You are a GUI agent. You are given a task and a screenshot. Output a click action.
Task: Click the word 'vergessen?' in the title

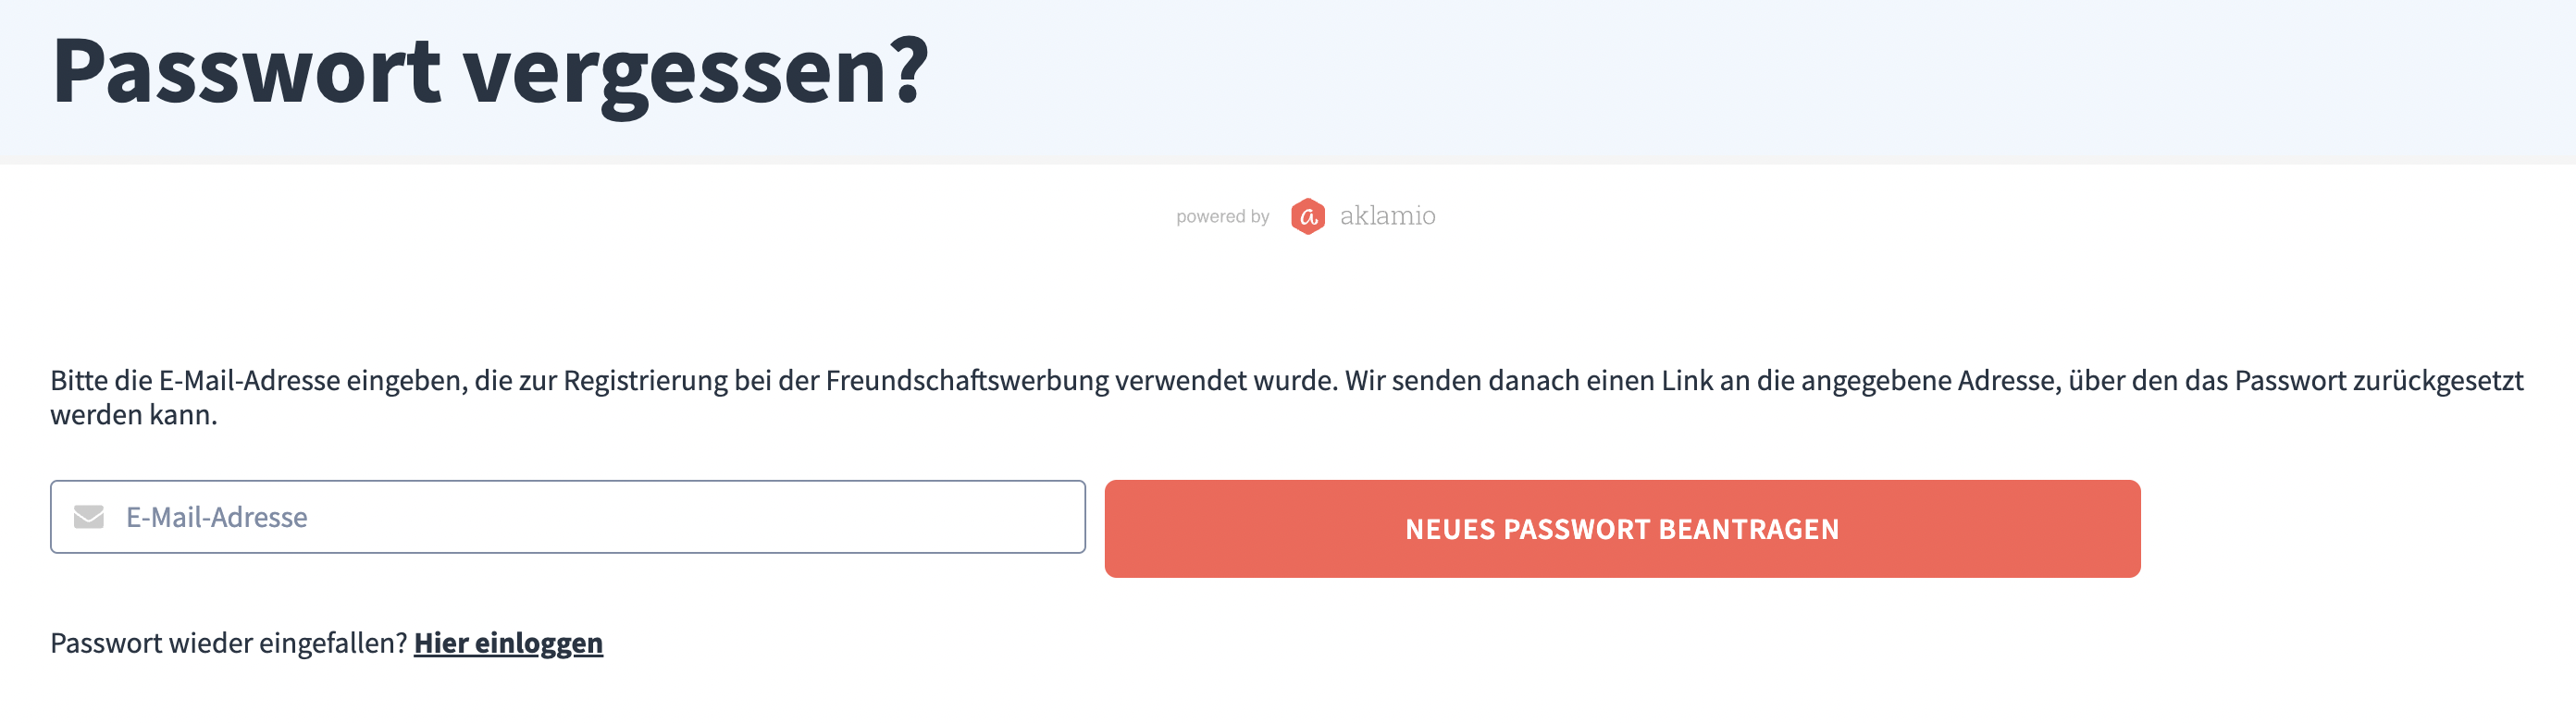[x=696, y=72]
